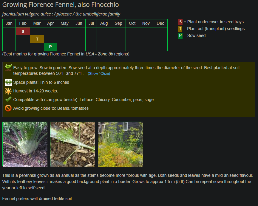The height and width of the screenshot is (206, 258).
Task: Click the Dec column header
Action: click(x=160, y=23)
